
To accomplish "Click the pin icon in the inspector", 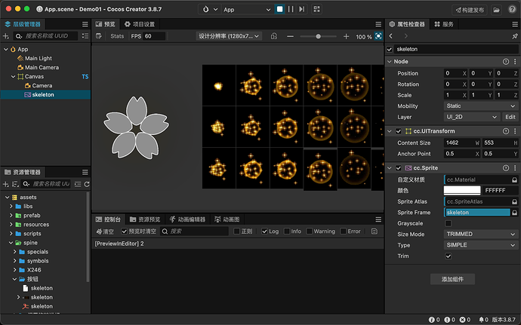I will point(514,36).
